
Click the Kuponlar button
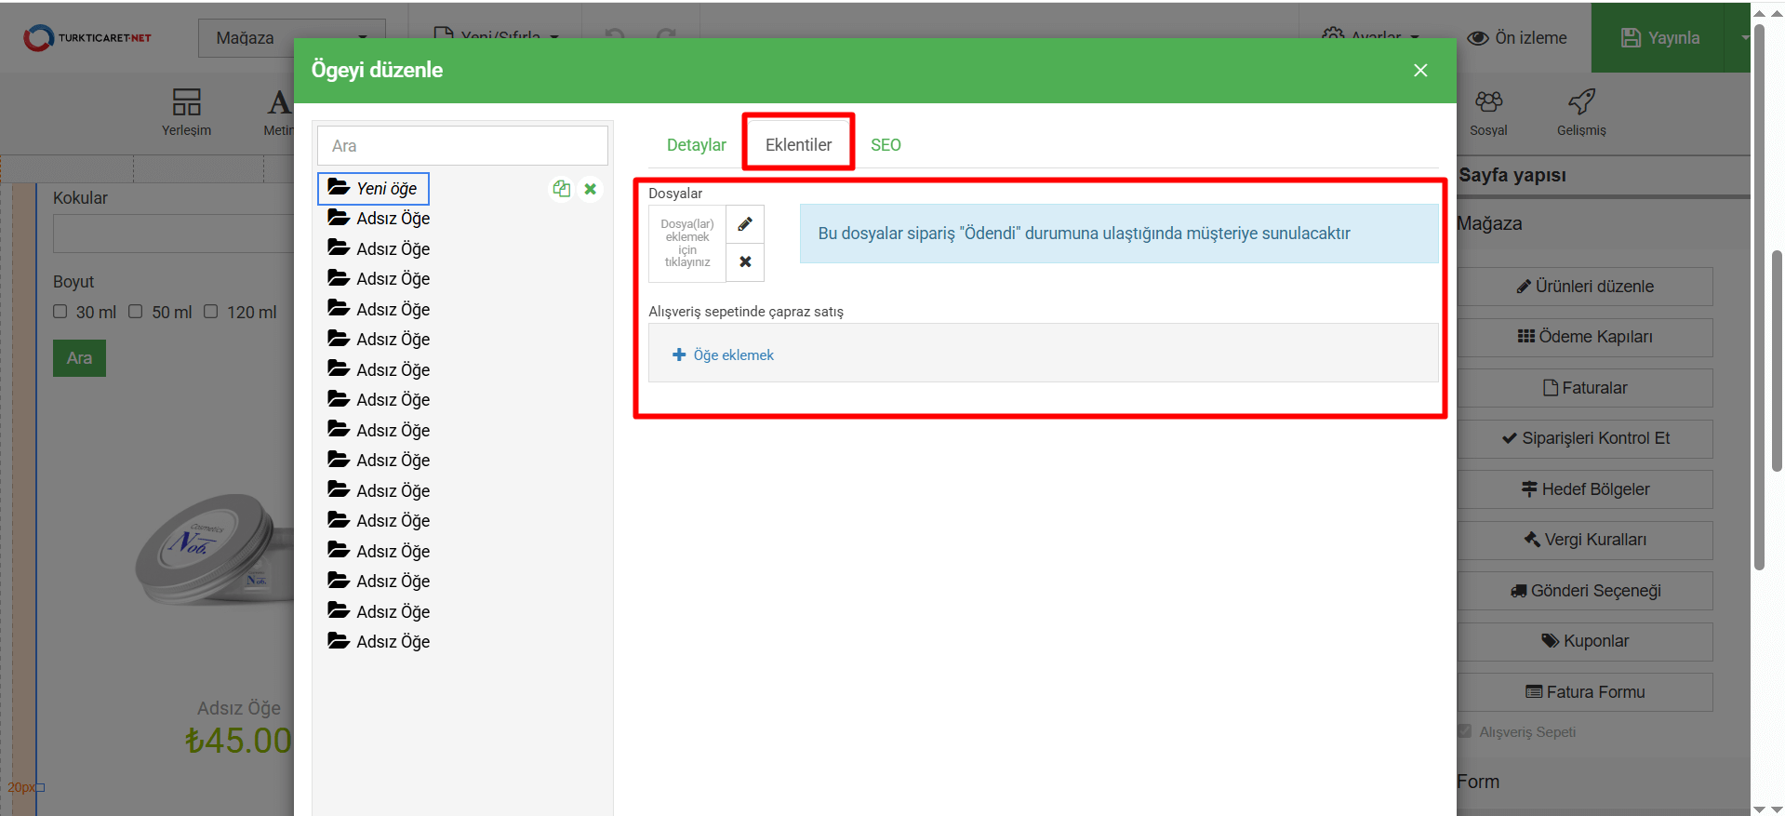[x=1585, y=641]
